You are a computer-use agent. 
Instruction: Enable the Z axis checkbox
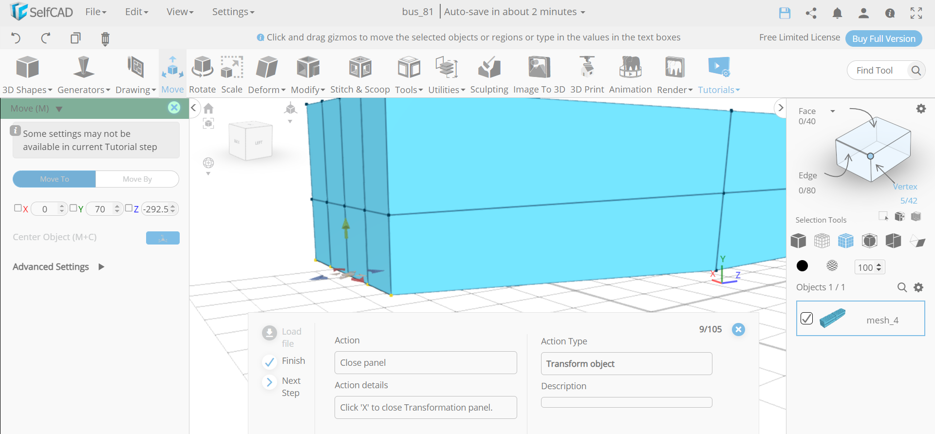tap(129, 208)
